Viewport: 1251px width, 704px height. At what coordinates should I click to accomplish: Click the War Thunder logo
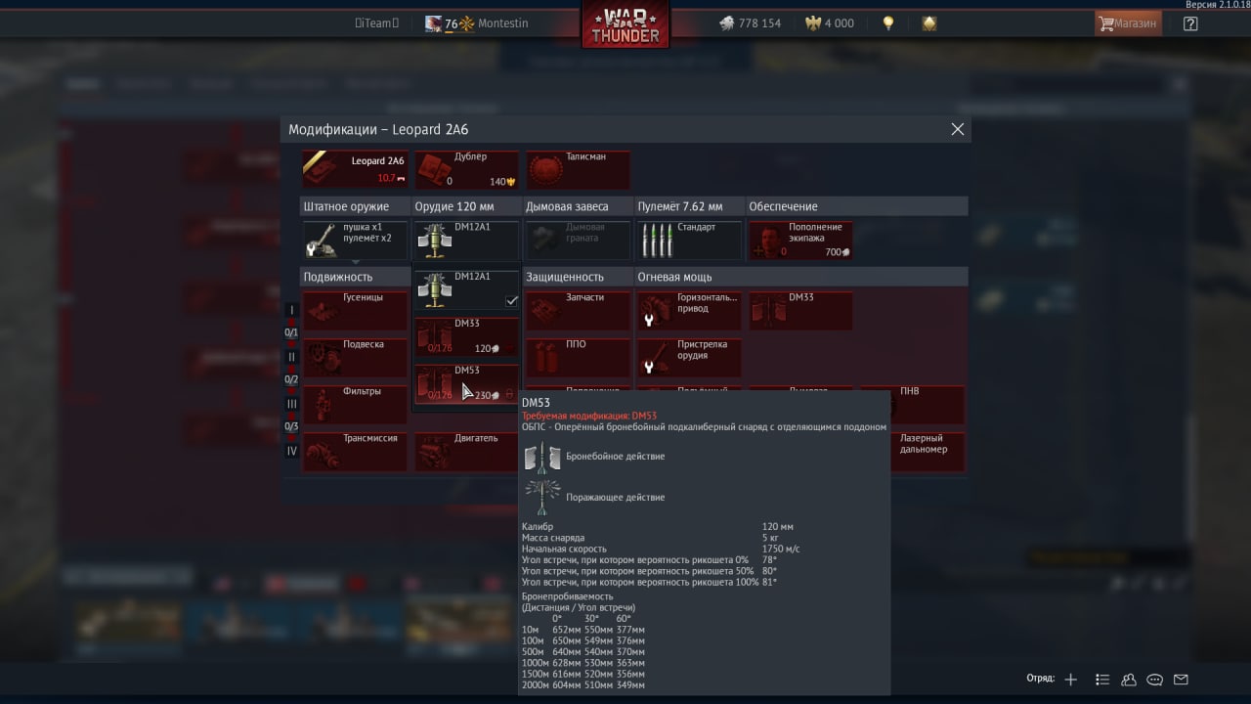625,26
